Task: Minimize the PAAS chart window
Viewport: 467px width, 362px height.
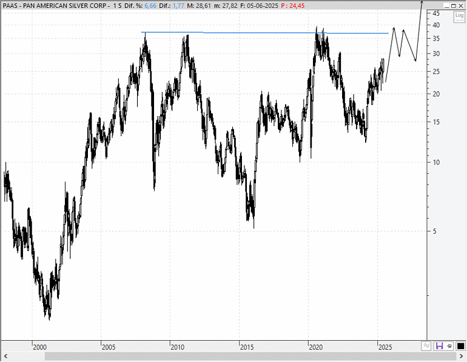Action: 446,5
